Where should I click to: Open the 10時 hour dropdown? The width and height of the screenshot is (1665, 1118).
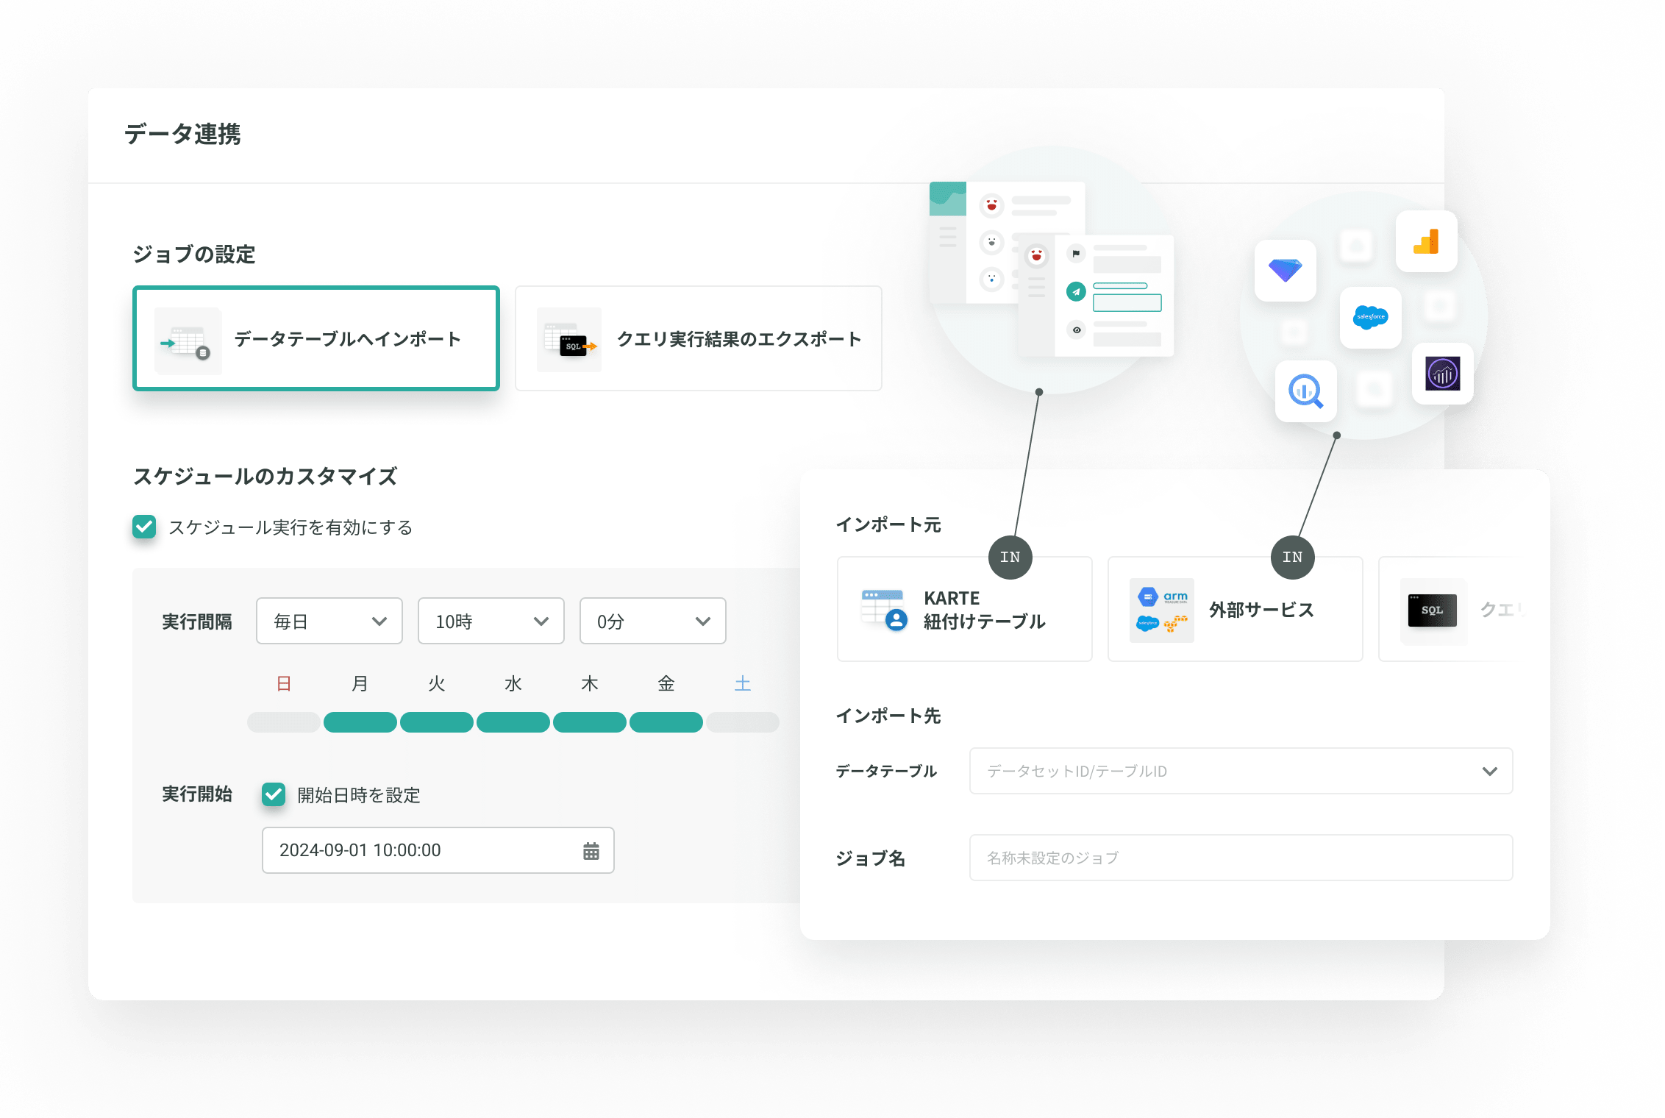pyautogui.click(x=491, y=622)
